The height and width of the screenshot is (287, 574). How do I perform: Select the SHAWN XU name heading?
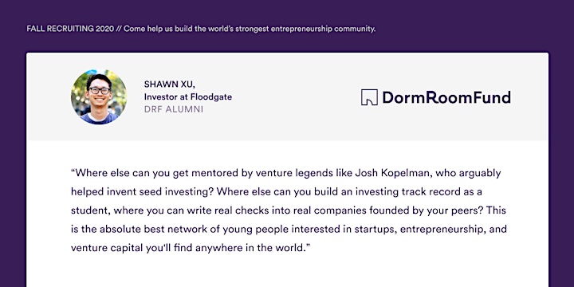(x=170, y=85)
